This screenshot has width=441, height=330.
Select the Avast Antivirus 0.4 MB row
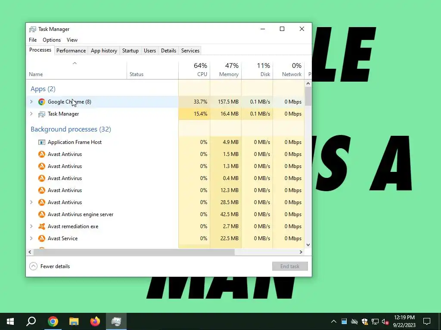pos(165,178)
